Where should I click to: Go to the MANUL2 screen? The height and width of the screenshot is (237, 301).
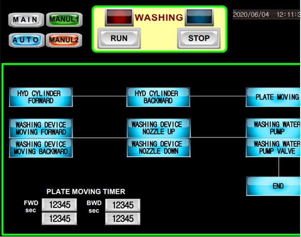pos(64,40)
